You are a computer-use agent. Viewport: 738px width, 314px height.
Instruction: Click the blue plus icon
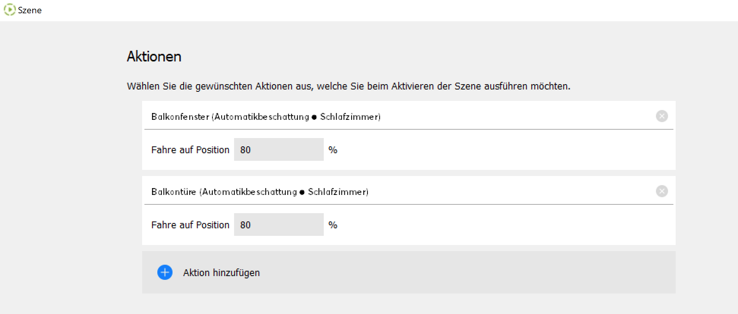coord(165,272)
